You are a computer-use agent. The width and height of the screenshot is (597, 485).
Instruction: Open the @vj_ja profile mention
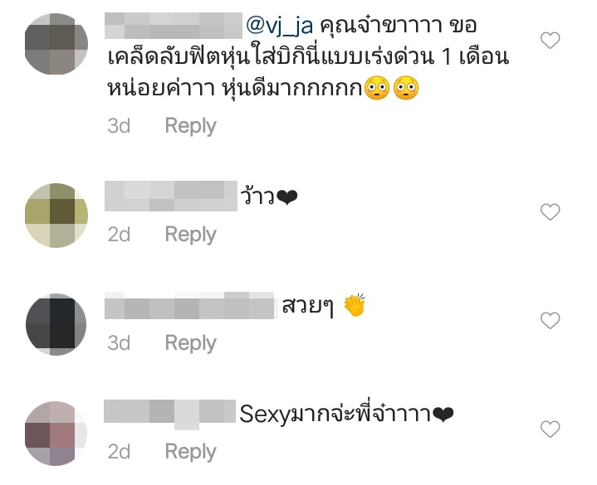[x=280, y=26]
